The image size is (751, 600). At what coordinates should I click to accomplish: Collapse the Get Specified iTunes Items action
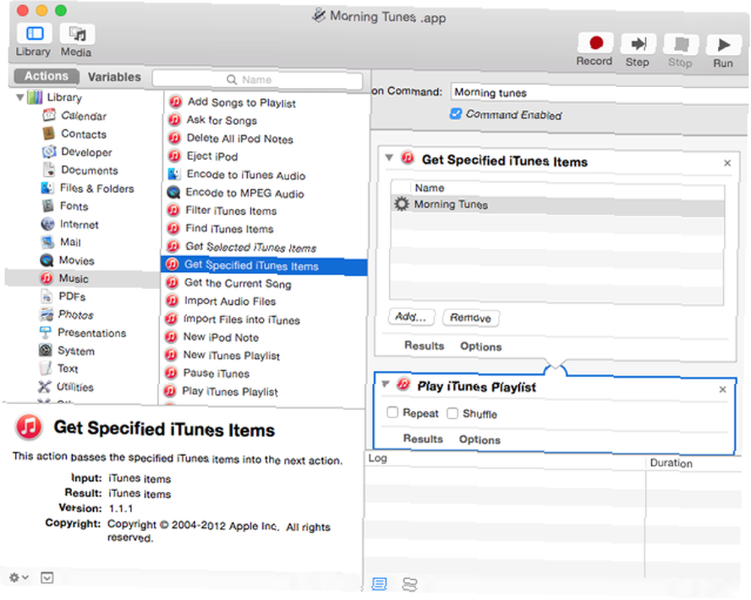389,158
